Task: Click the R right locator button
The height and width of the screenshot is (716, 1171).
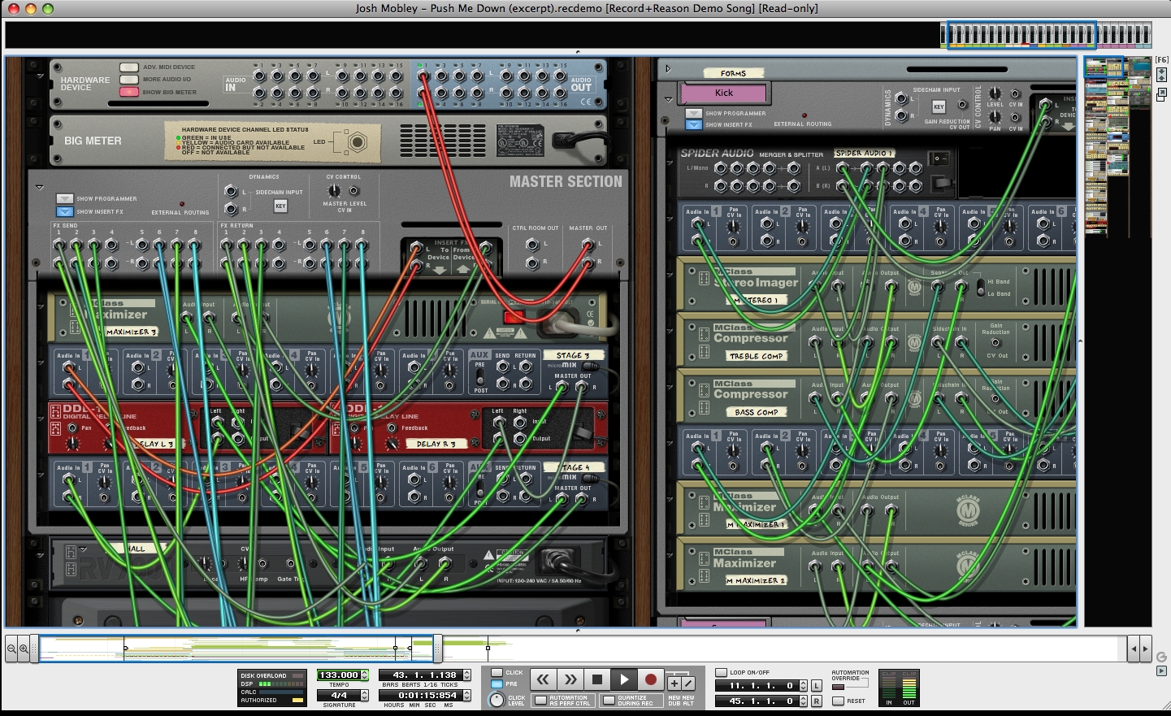Action: pyautogui.click(x=817, y=701)
